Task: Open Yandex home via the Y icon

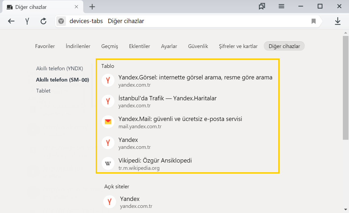Action: [x=27, y=21]
